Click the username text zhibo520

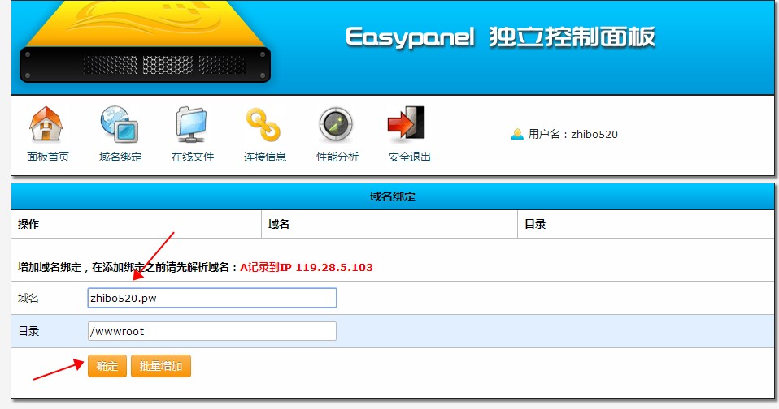pos(594,134)
